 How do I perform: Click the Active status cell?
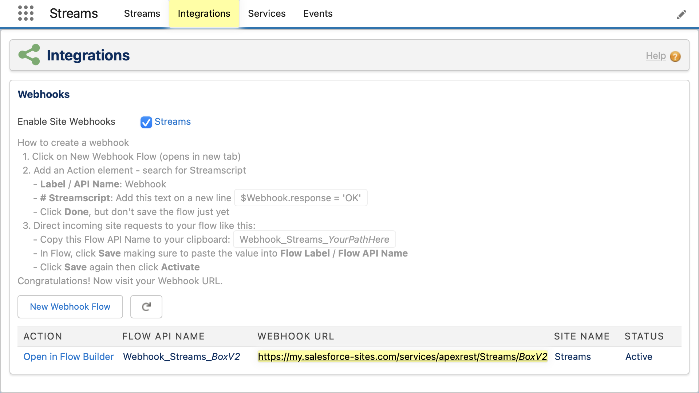click(x=639, y=357)
